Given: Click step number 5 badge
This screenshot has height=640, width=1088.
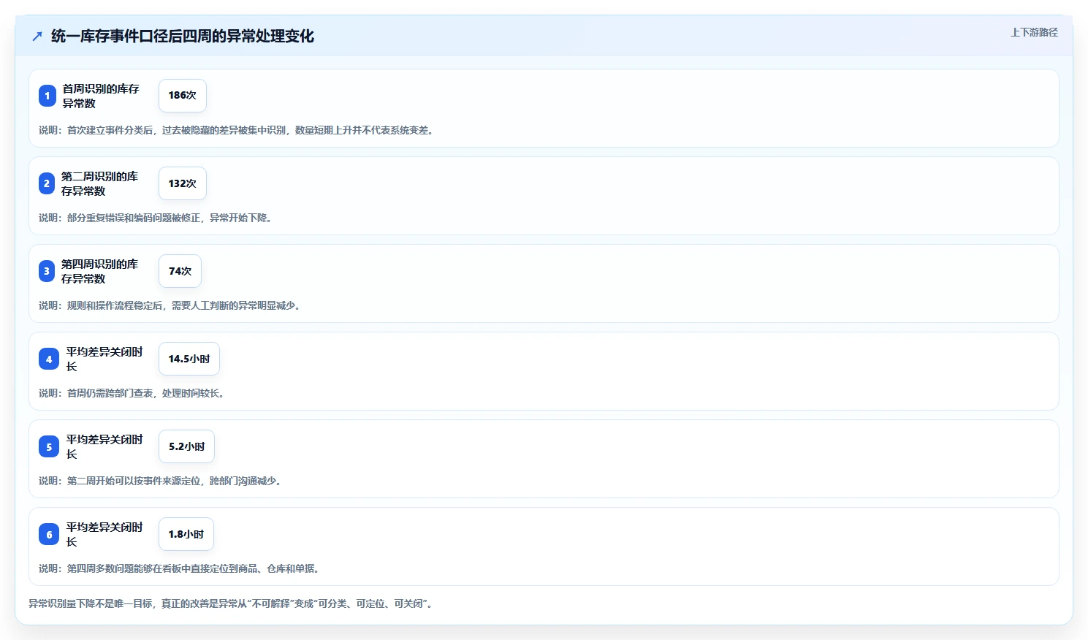Looking at the screenshot, I should 49,446.
